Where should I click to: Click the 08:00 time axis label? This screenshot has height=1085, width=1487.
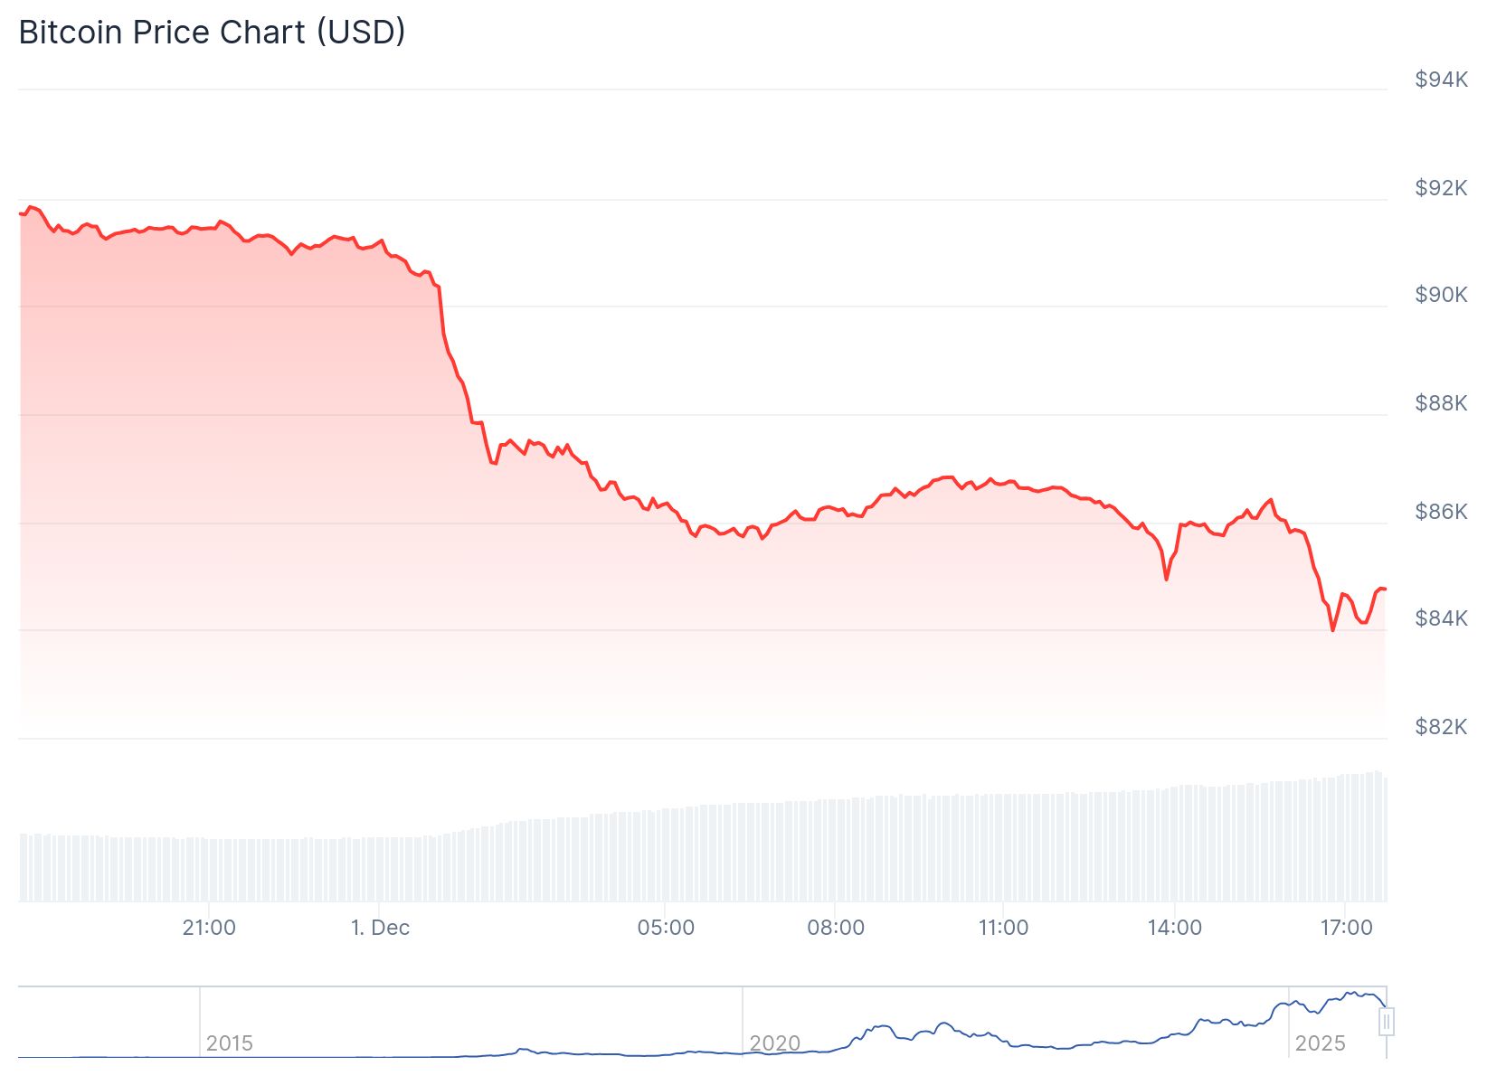point(836,928)
